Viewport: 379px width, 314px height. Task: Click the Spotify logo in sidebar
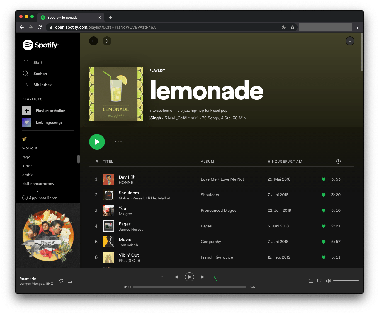pyautogui.click(x=40, y=45)
